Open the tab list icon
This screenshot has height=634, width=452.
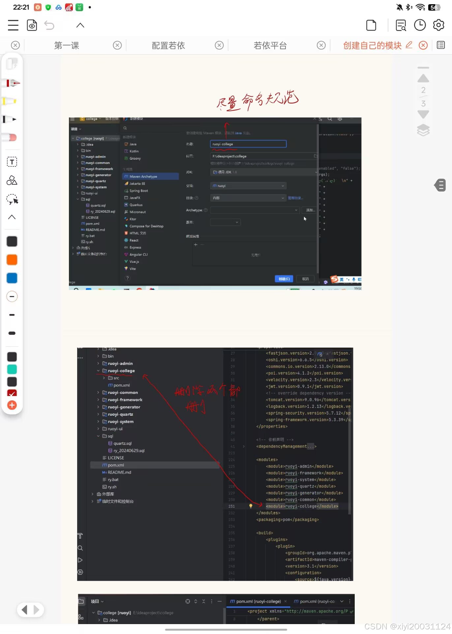click(x=441, y=45)
